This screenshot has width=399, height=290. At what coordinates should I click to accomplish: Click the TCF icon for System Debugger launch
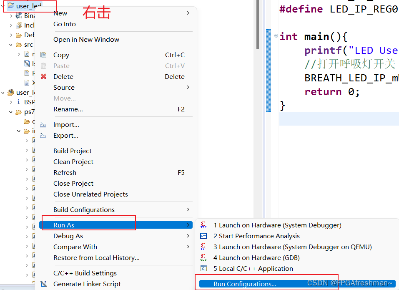click(203, 225)
